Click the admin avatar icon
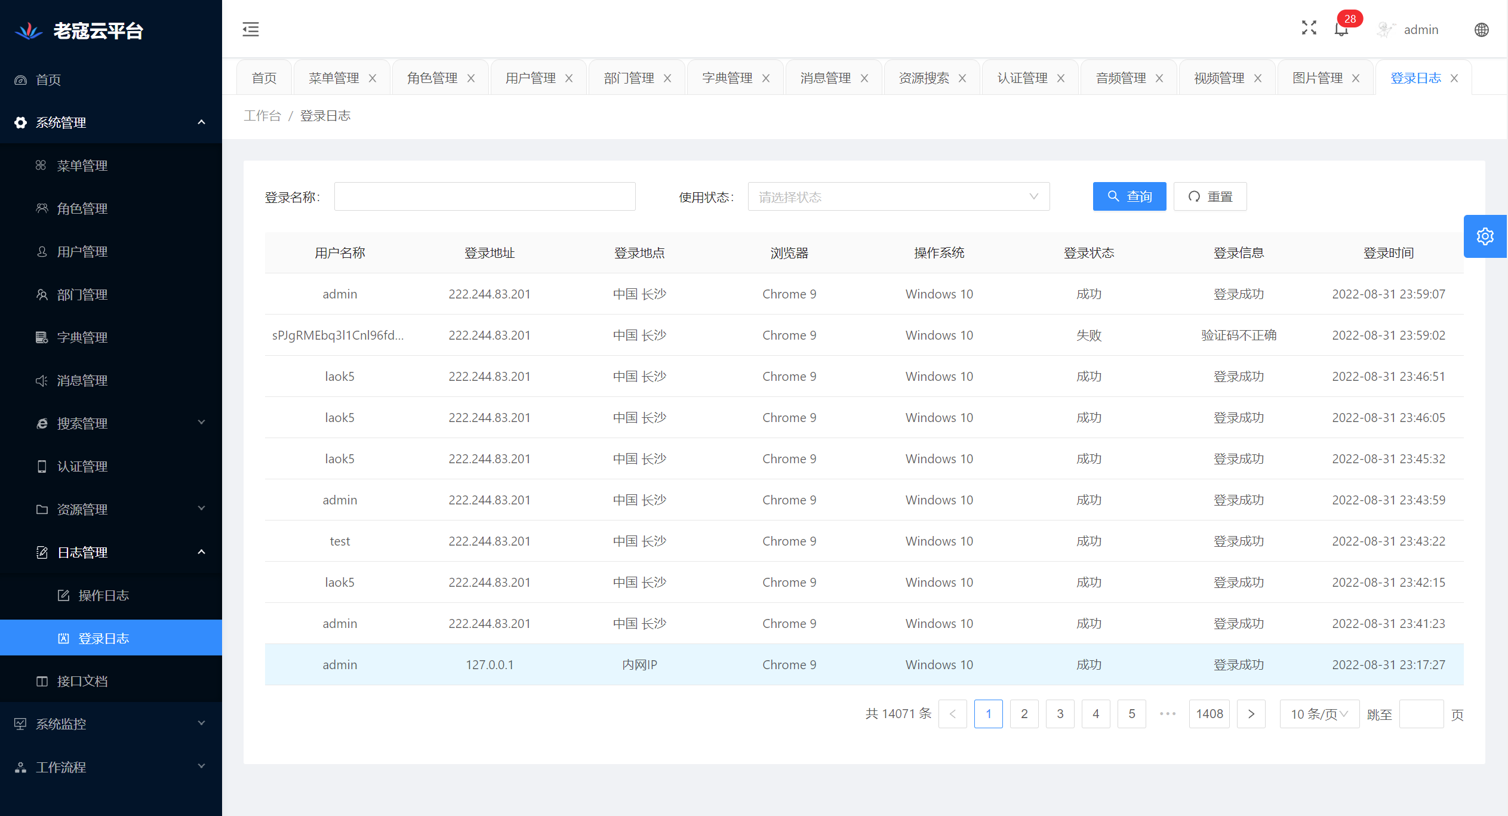 pyautogui.click(x=1385, y=30)
